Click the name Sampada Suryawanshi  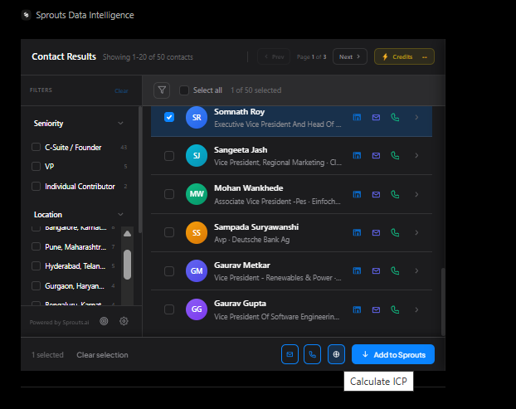[256, 227]
